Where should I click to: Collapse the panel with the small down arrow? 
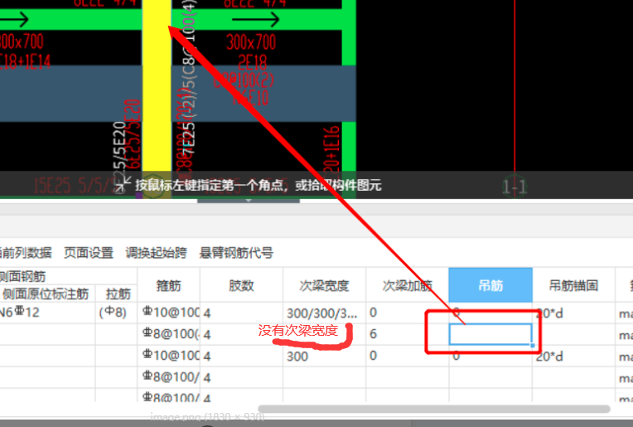click(249, 201)
